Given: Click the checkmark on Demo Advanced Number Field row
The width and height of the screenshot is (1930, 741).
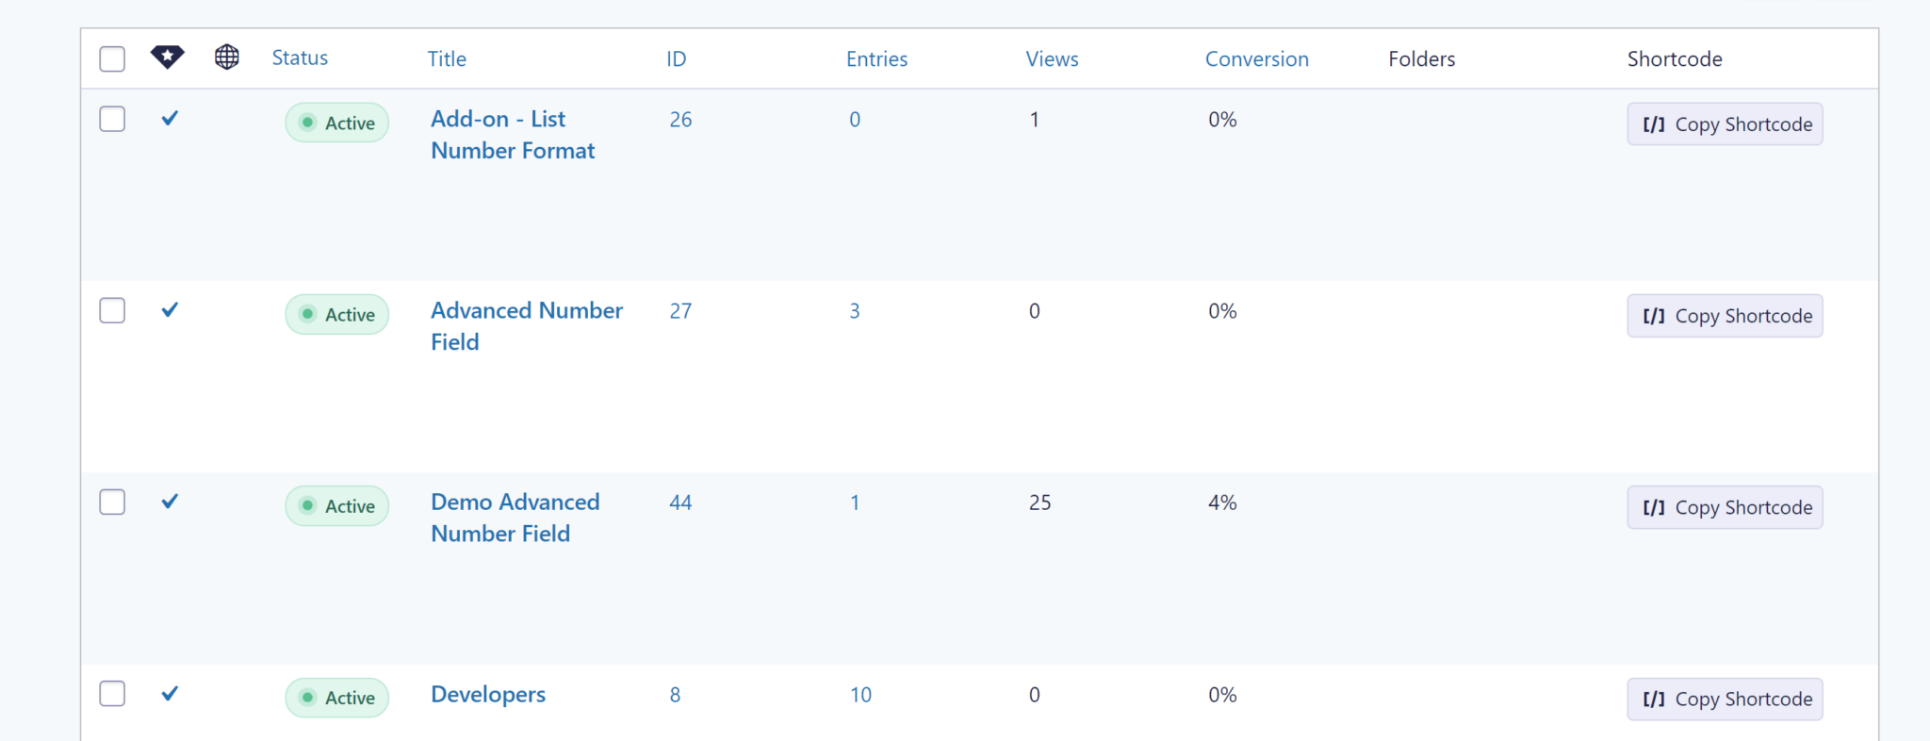Looking at the screenshot, I should 170,502.
